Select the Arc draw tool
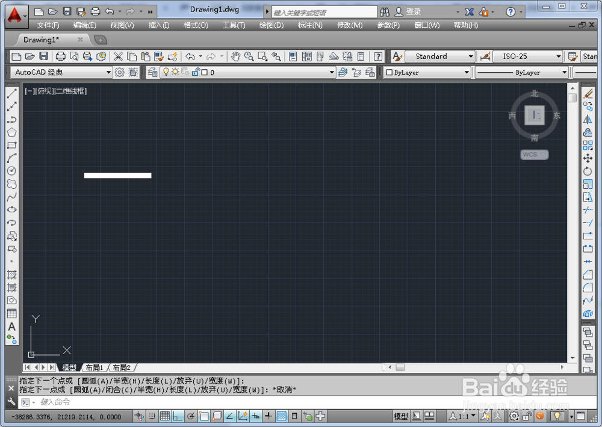Screen dimensions: 602x427 coord(12,158)
